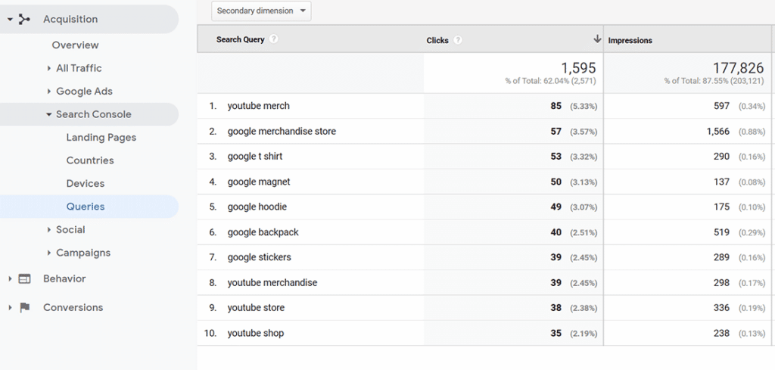Open the Countries report
This screenshot has width=775, height=370.
coord(90,160)
